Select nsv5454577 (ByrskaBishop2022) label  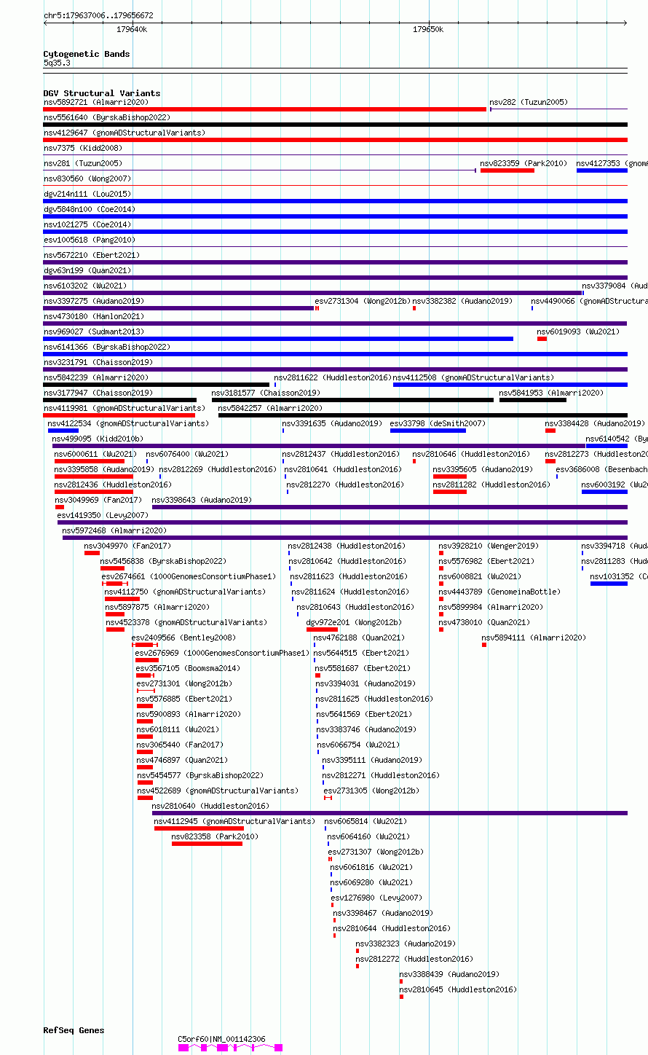[200, 776]
